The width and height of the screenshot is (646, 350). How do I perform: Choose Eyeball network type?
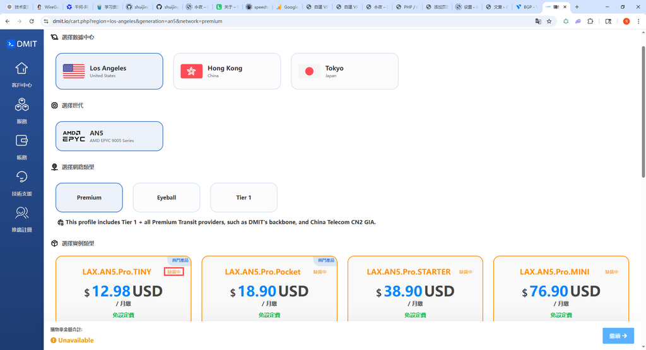167,197
